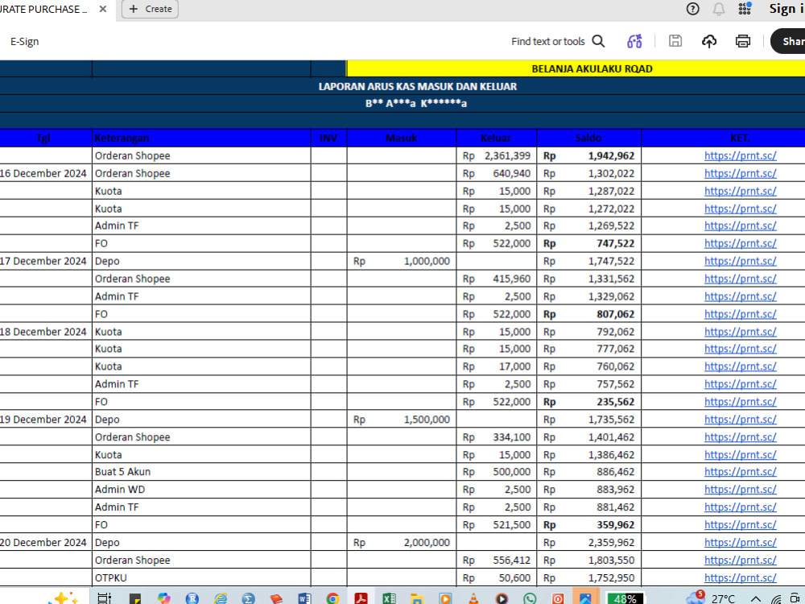Click the Find text magnifier icon
805x604 pixels.
[599, 41]
